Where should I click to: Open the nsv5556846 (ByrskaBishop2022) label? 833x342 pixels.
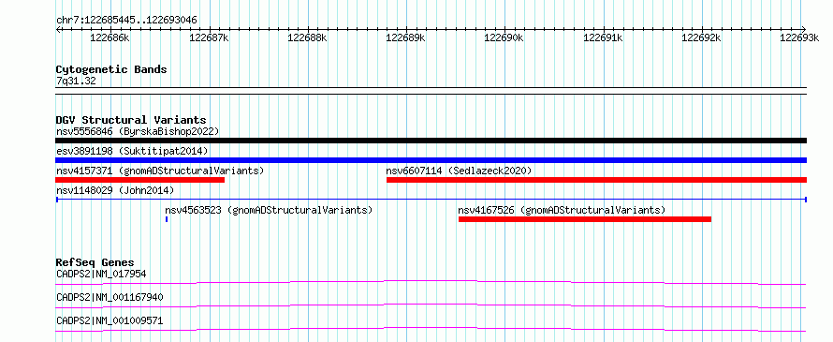(x=138, y=131)
